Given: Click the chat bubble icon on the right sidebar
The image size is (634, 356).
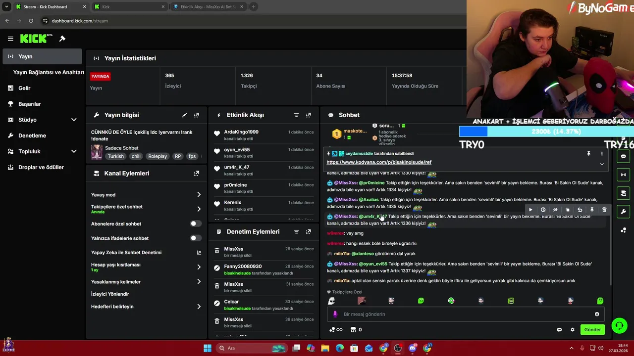Looking at the screenshot, I should [623, 156].
